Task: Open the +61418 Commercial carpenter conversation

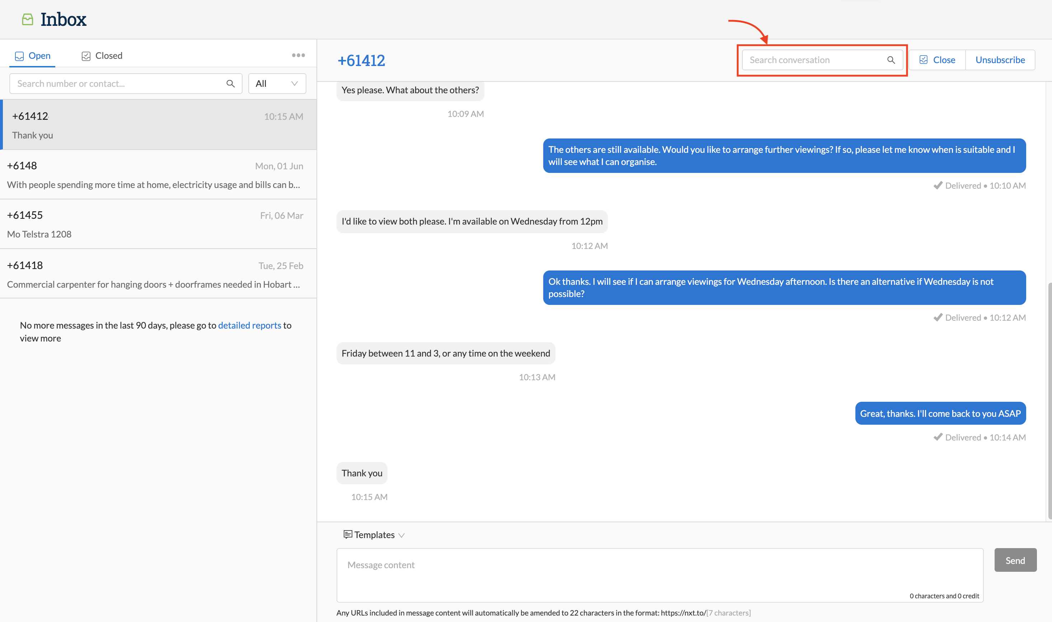Action: coord(155,274)
